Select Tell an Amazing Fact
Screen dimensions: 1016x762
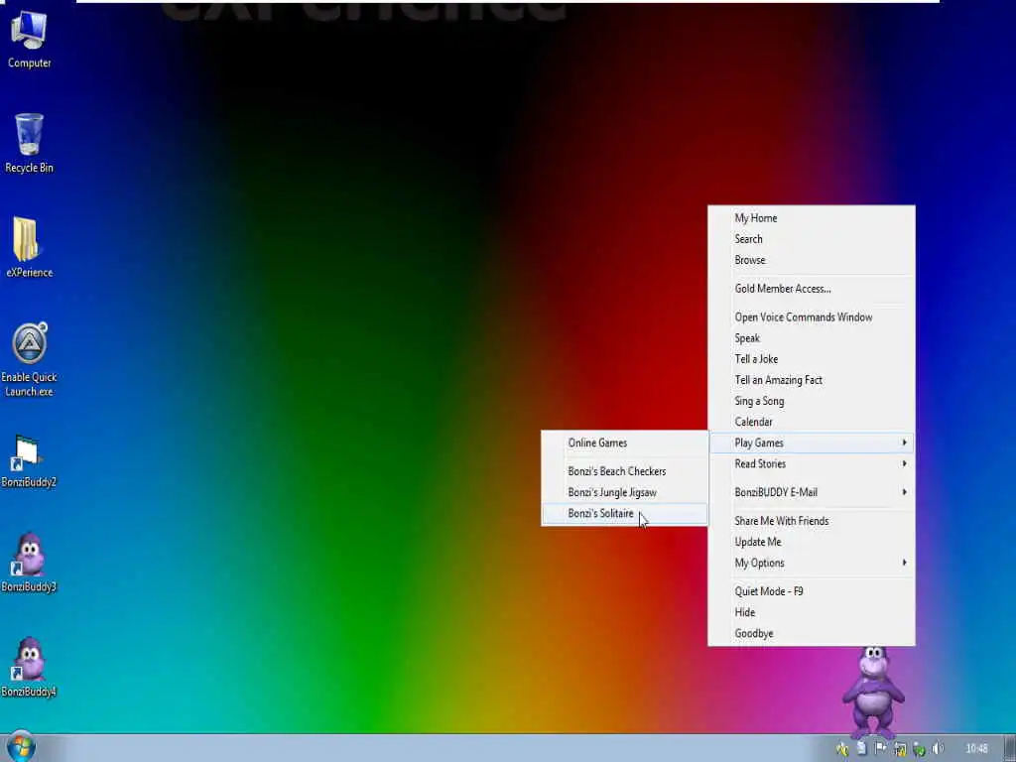tap(812, 380)
